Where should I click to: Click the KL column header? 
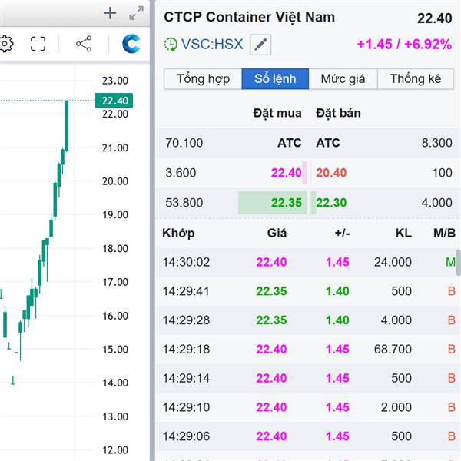click(x=403, y=234)
